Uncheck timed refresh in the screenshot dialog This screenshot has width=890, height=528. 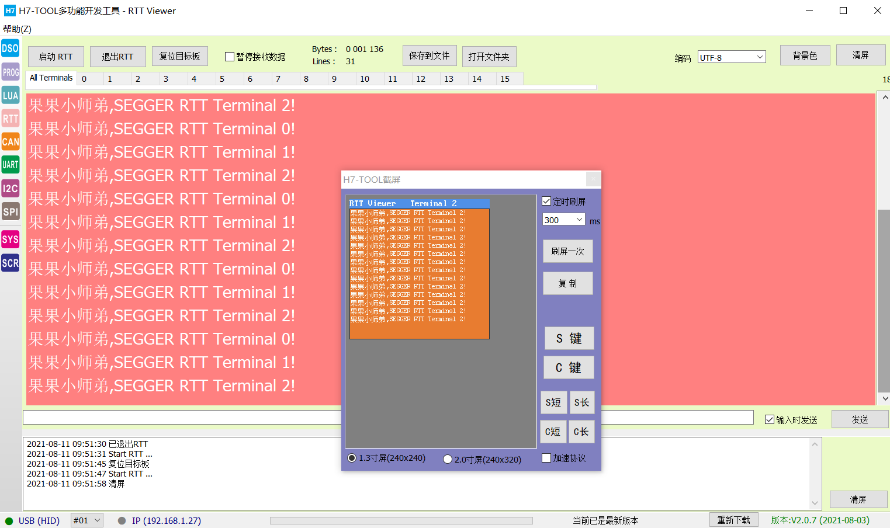point(546,201)
